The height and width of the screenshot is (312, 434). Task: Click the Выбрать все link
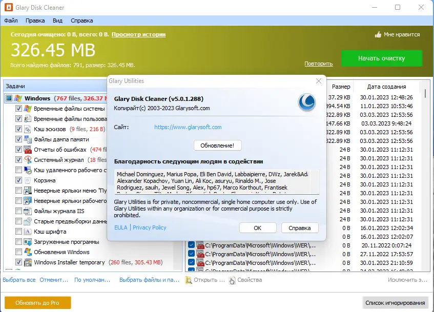click(19, 280)
